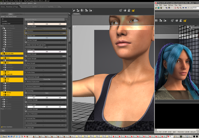Switch to the Lights & Cameras activity tab
This screenshot has width=199, height=138.
pos(42,7)
